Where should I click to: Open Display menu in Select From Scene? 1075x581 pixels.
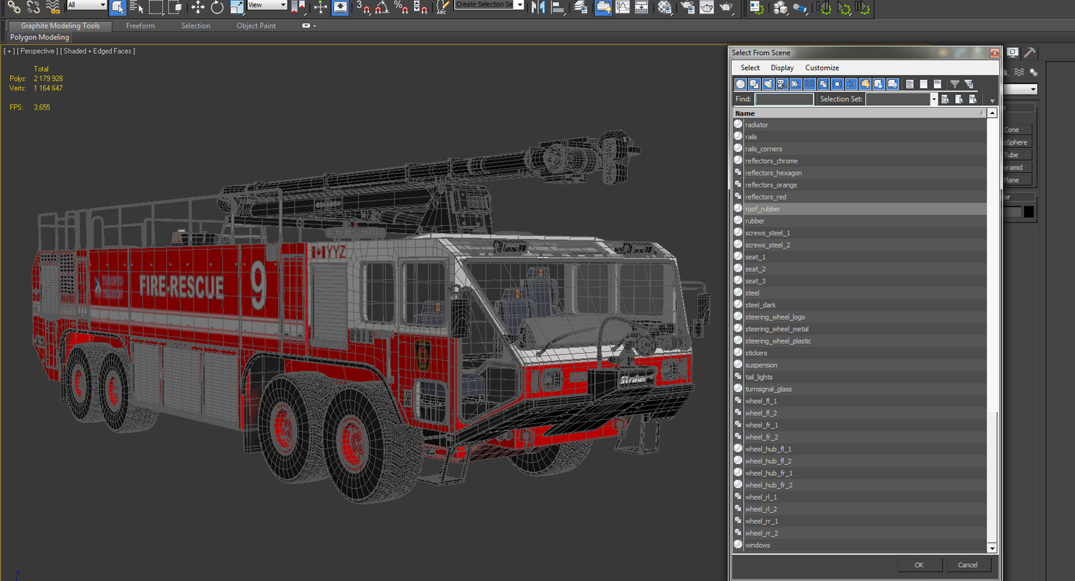pyautogui.click(x=782, y=68)
